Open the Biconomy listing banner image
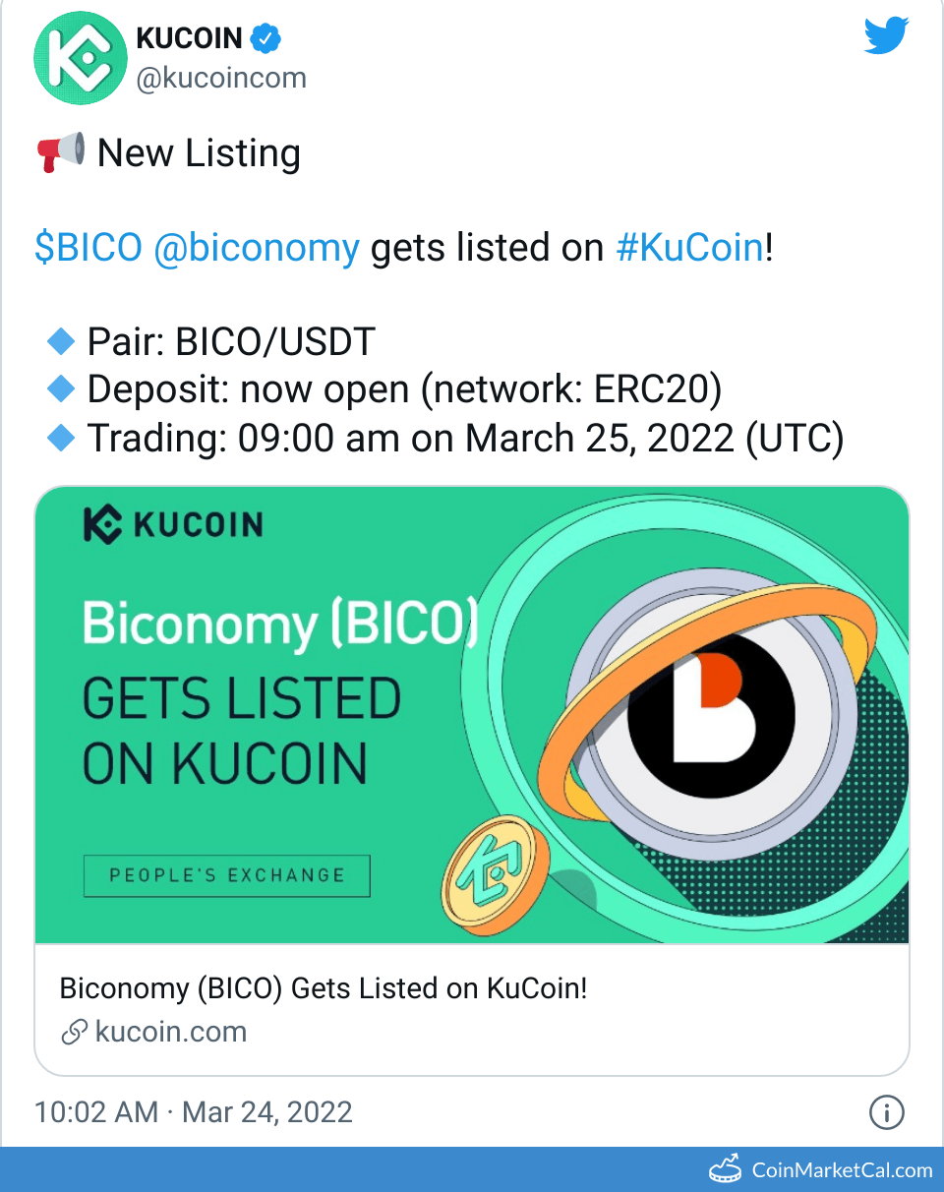The width and height of the screenshot is (944, 1192). pos(472,713)
